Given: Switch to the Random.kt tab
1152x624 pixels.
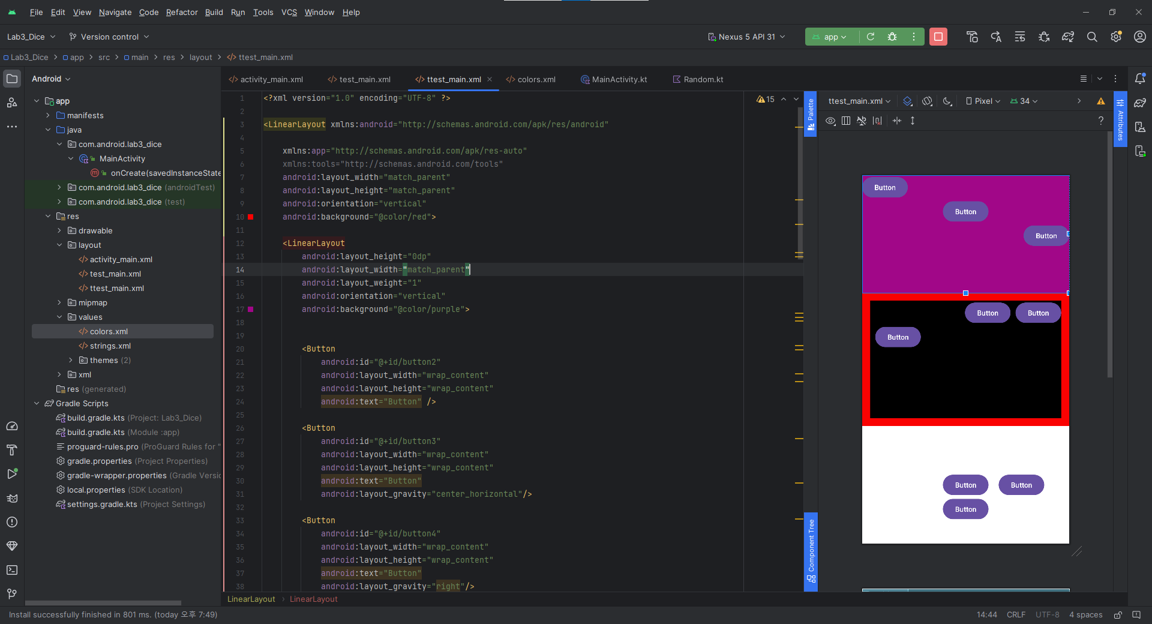Looking at the screenshot, I should click(698, 79).
